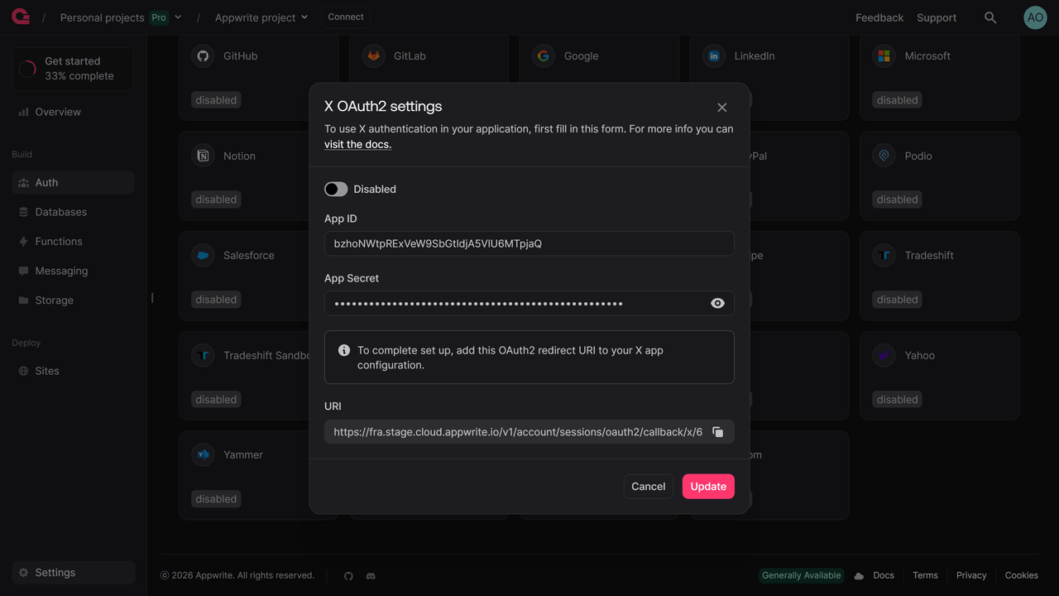Open the Databases section in sidebar

click(60, 212)
